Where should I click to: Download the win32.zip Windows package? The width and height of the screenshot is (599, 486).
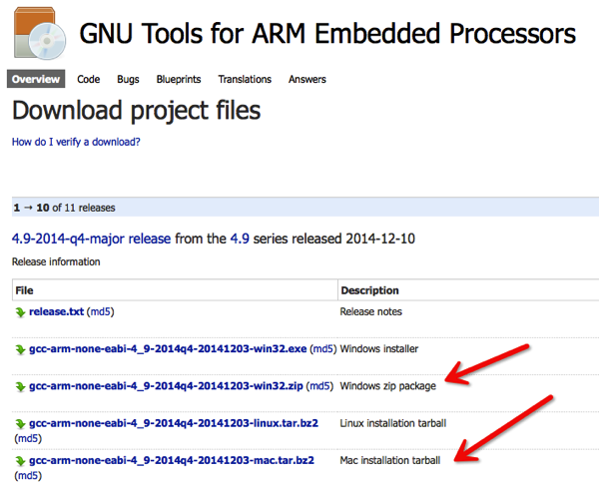click(x=167, y=386)
